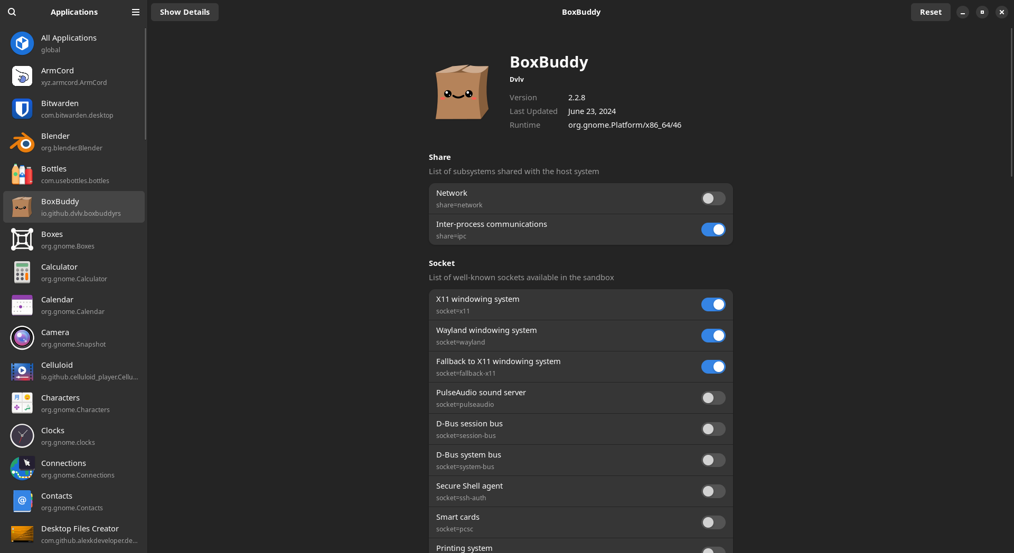Open Calculator entry in sidebar list
The width and height of the screenshot is (1014, 553).
[74, 272]
